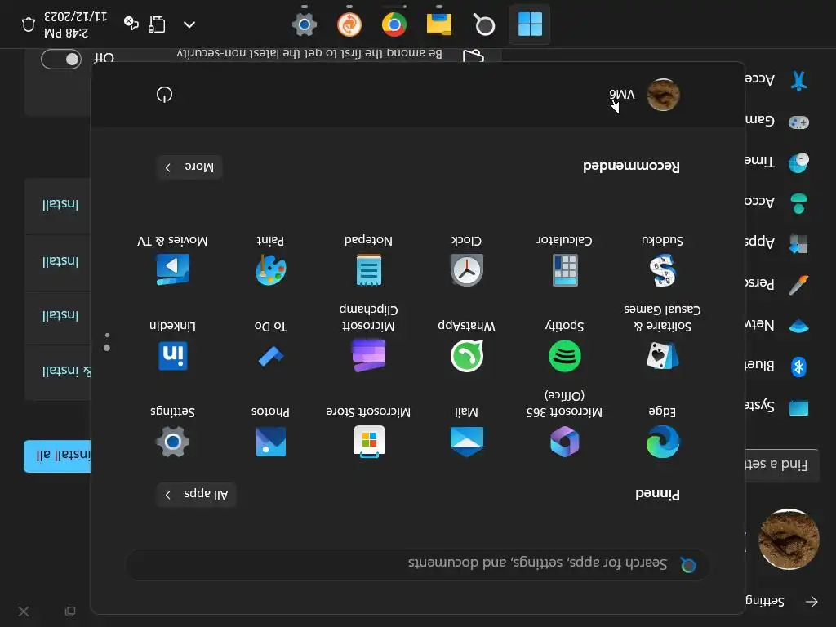
Task: Open Settings from pinned apps
Action: pos(173,441)
